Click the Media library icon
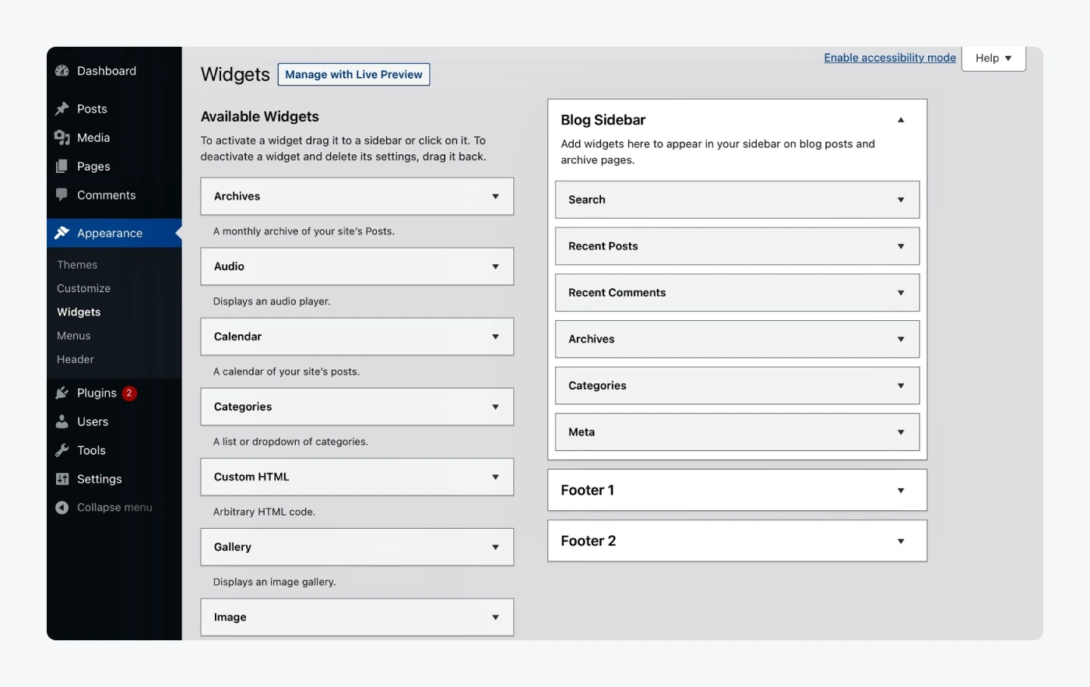This screenshot has width=1090, height=687. coord(62,138)
